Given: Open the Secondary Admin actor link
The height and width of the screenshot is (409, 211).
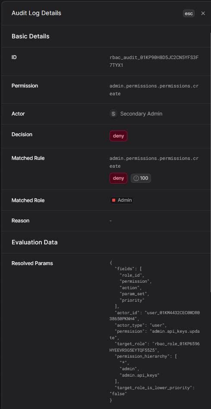Looking at the screenshot, I should point(141,114).
